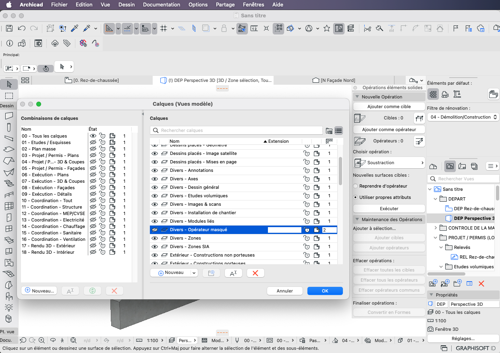Screen dimensions: 500x353
Task: Select Utiliser propres attributs radio button
Action: (x=355, y=197)
